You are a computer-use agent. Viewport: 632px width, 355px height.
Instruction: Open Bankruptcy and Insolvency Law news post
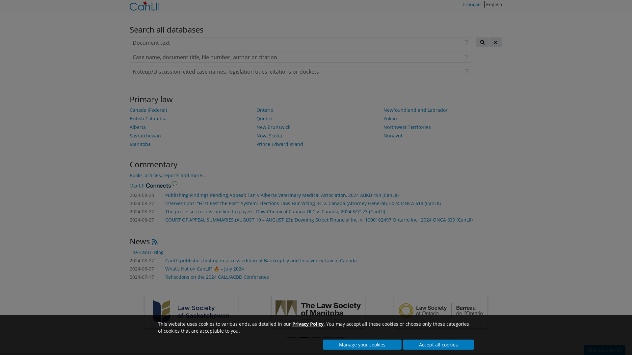261,261
